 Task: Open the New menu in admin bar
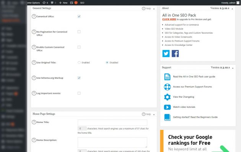coord(64,3)
